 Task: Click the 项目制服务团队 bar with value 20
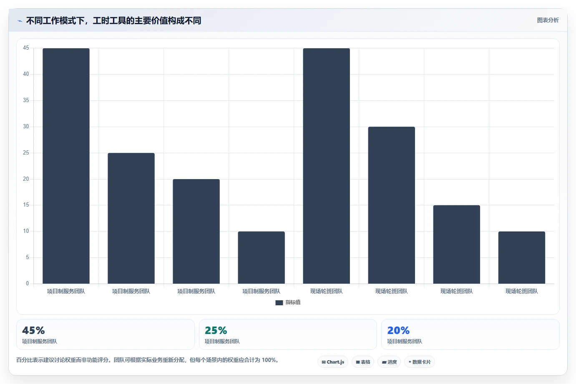tap(196, 231)
